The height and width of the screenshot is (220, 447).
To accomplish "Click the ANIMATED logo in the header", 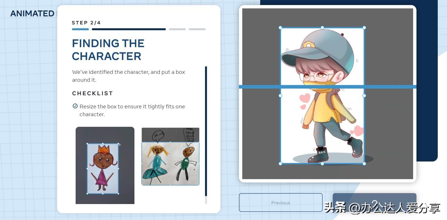I will (32, 13).
